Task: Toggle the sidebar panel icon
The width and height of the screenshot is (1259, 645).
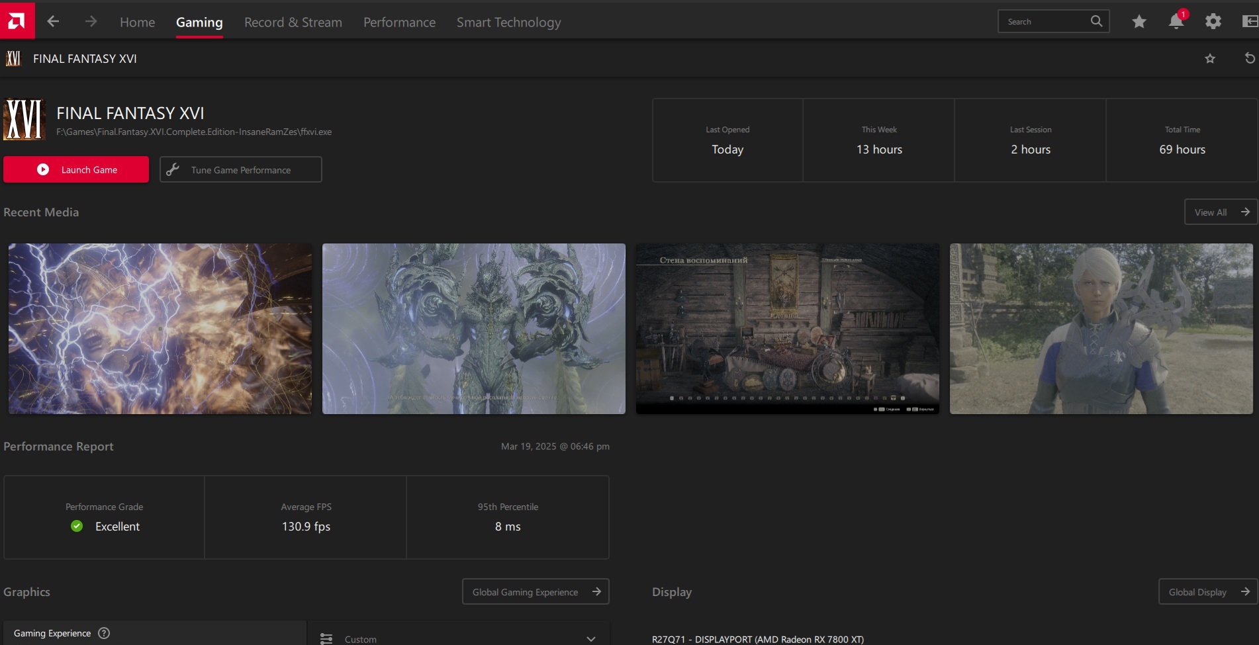Action: (x=1250, y=21)
